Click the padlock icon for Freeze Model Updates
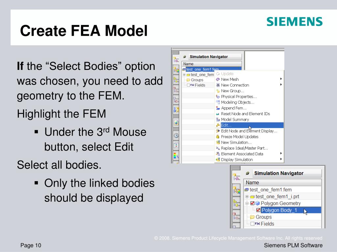This screenshot has height=252, width=337. 218,137
